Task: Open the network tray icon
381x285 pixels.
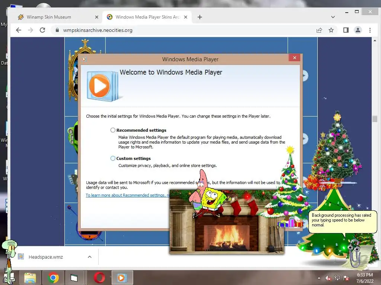Action: (337, 278)
